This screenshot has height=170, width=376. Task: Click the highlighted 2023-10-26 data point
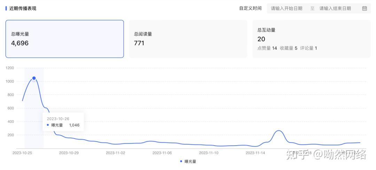pos(34,78)
